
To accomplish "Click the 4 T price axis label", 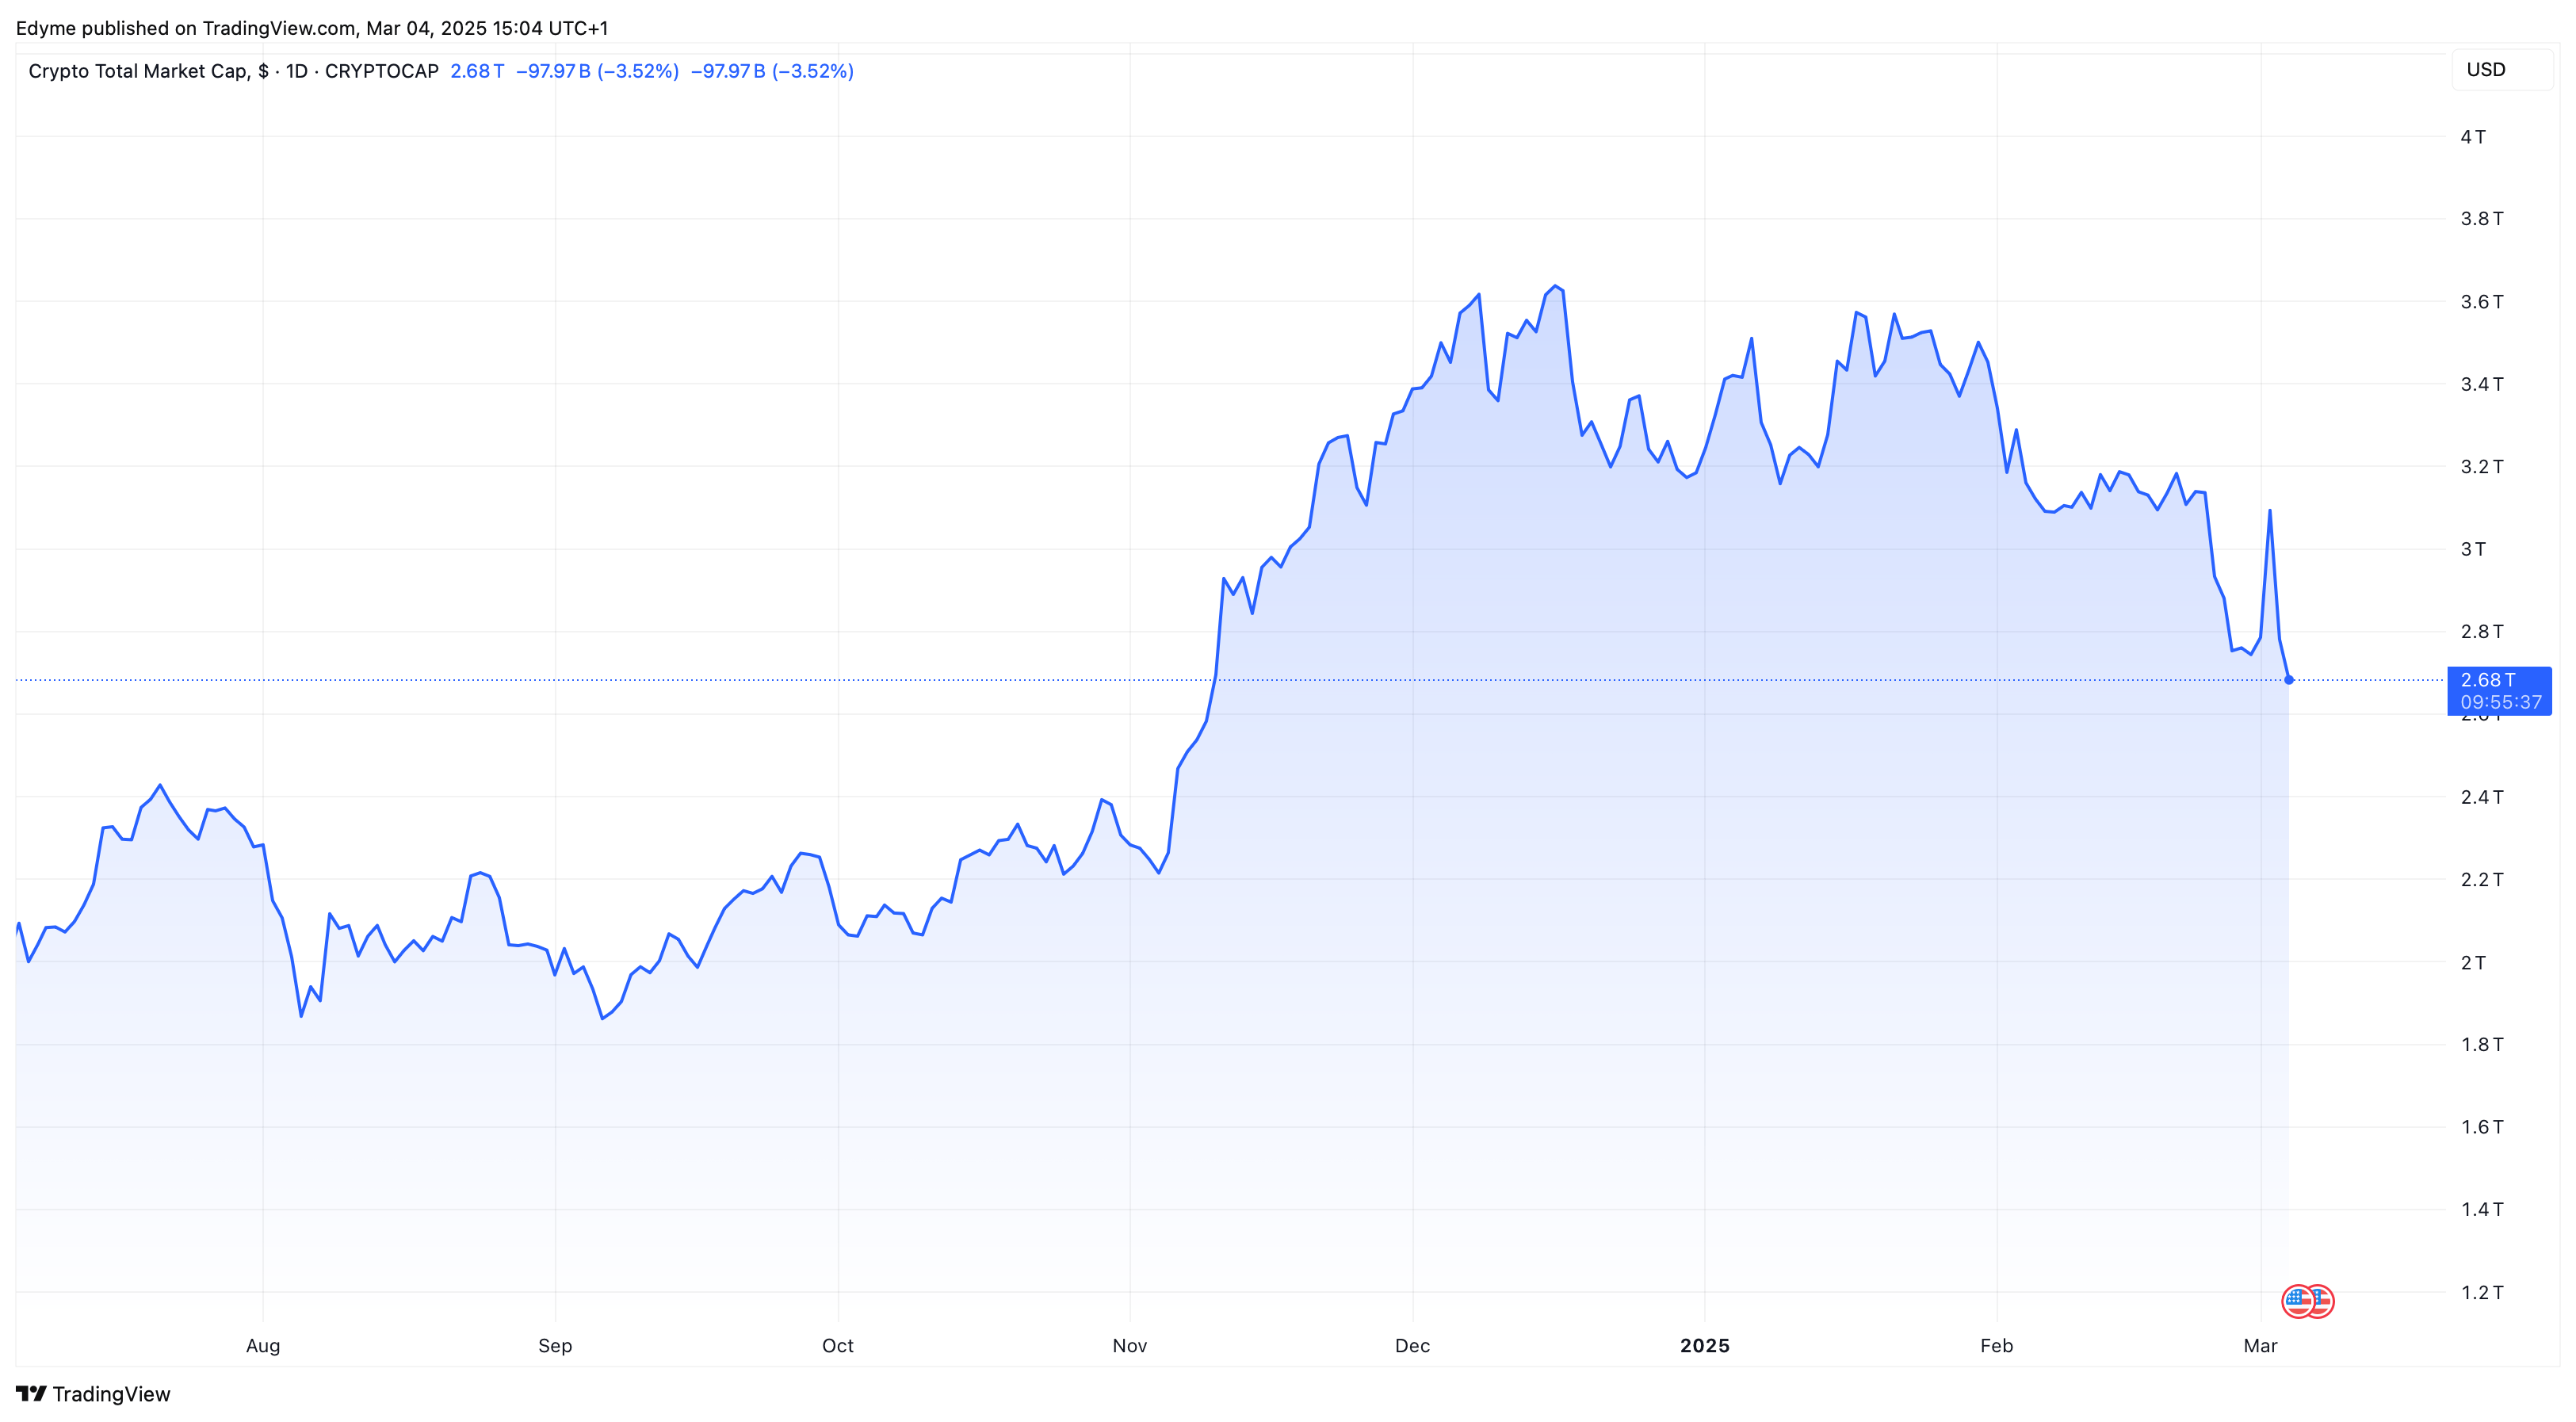I will click(x=2473, y=137).
